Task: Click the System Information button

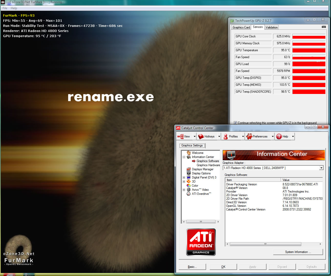Action: coord(298,252)
